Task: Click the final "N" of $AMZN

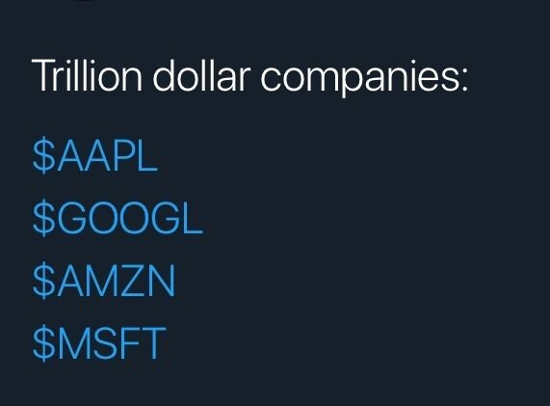Action: pos(163,281)
